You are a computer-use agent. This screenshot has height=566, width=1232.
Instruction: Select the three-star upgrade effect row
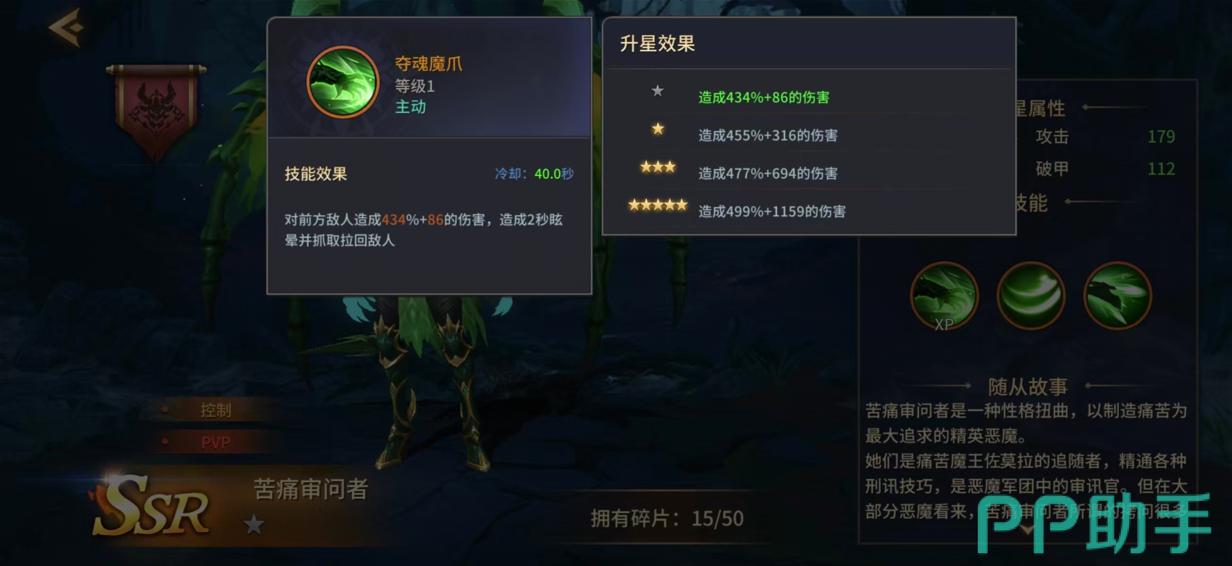coord(808,171)
